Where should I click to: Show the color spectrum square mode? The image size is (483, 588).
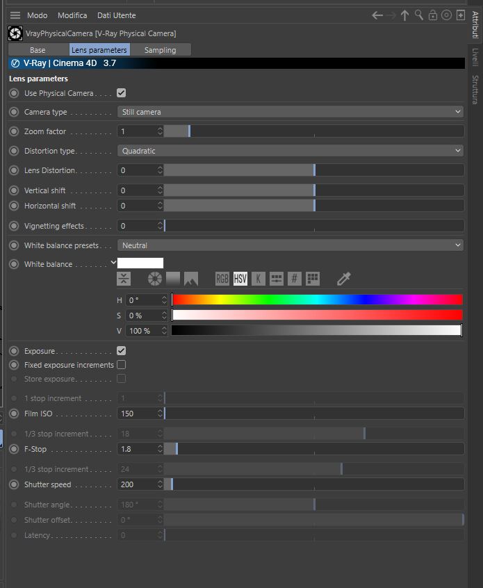pyautogui.click(x=173, y=279)
